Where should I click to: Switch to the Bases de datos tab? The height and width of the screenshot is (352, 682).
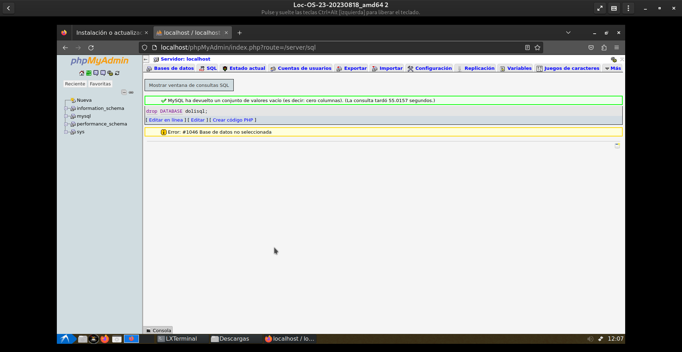pos(170,68)
